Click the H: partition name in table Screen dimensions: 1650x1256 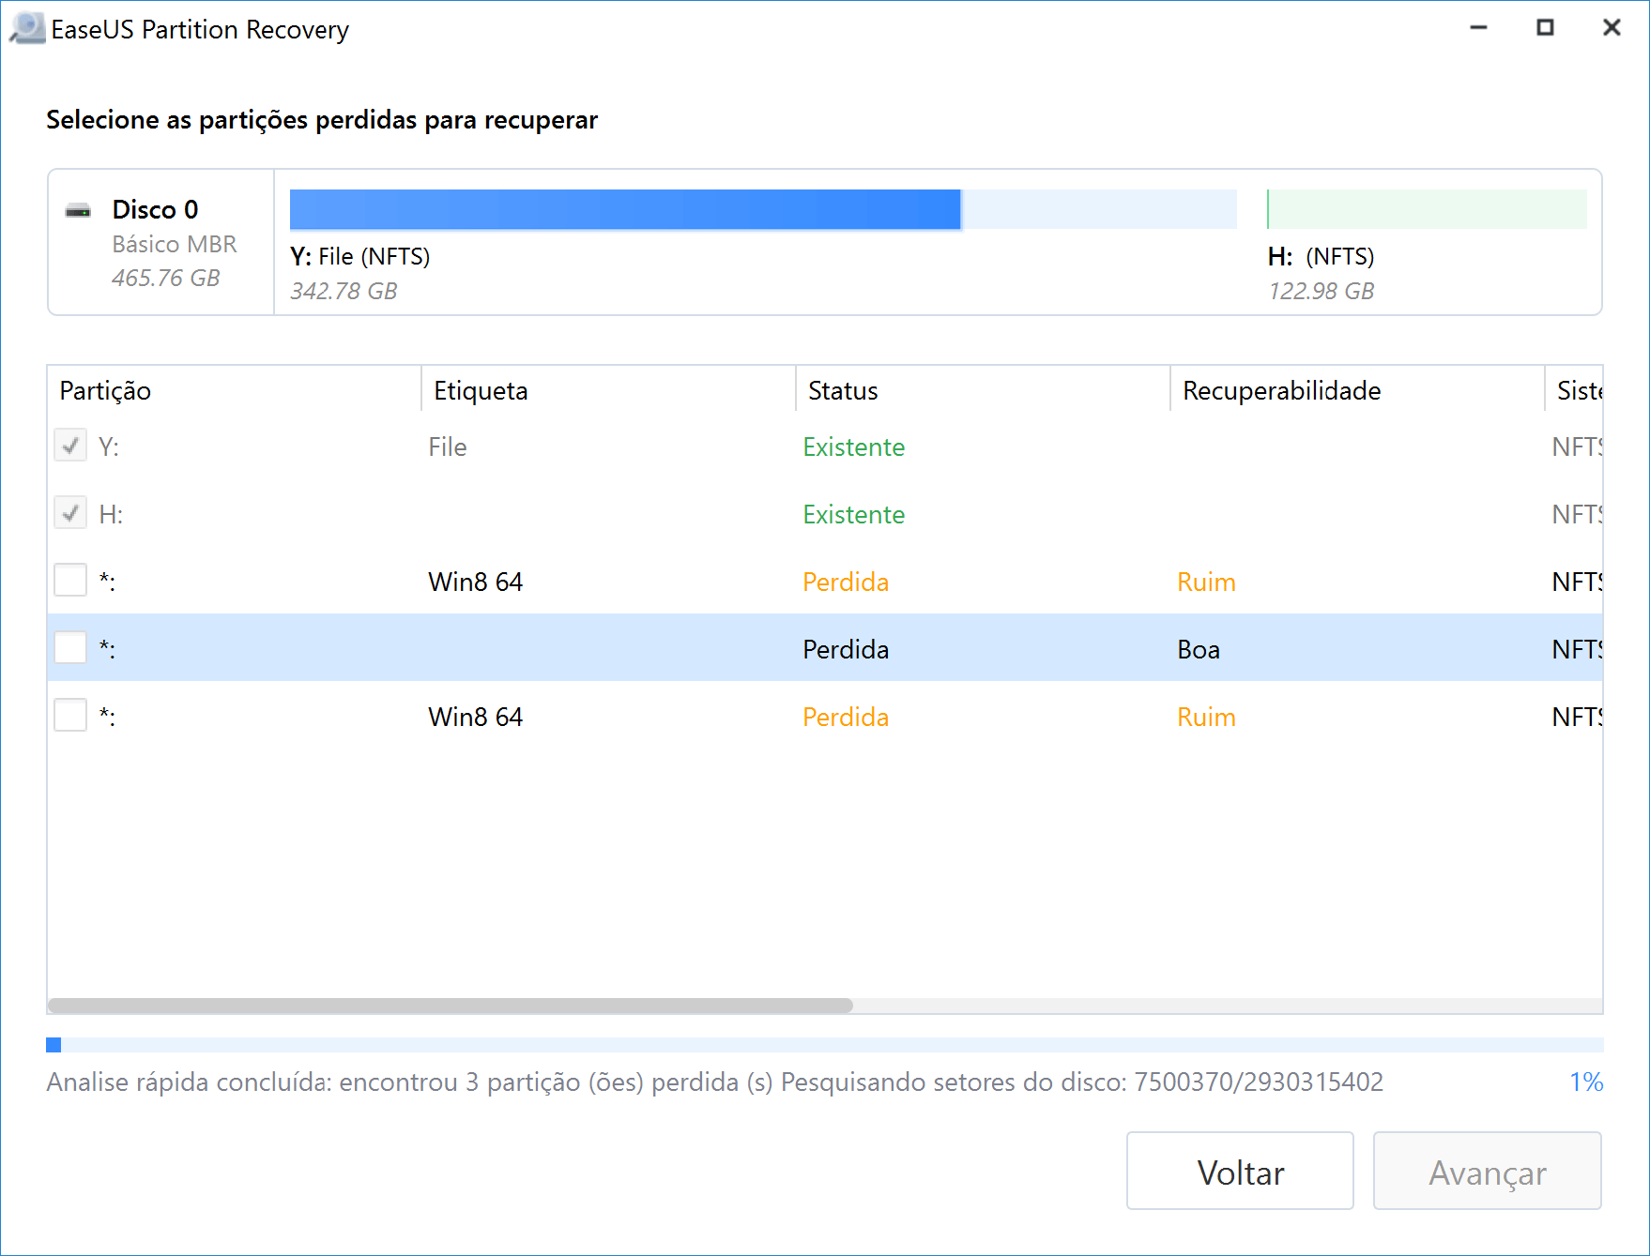[x=111, y=514]
